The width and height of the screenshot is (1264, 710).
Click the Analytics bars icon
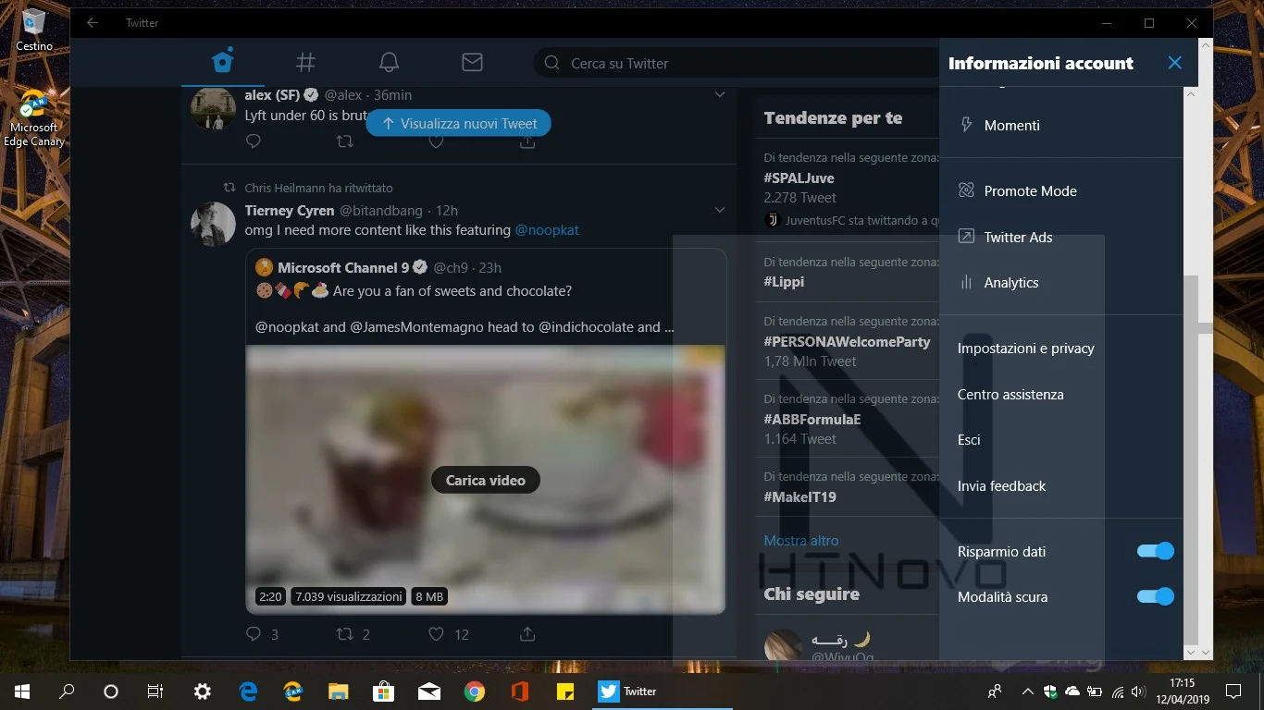tap(966, 282)
